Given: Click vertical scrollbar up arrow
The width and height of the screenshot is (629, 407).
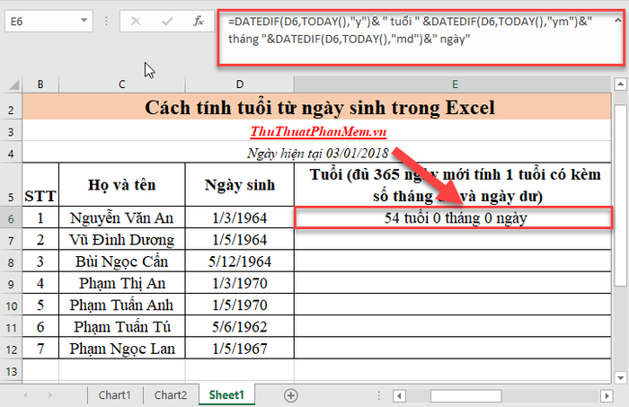Looking at the screenshot, I should (x=621, y=84).
